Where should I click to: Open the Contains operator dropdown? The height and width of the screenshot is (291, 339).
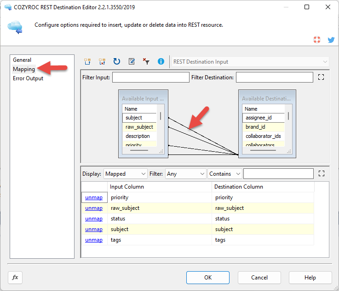224,174
